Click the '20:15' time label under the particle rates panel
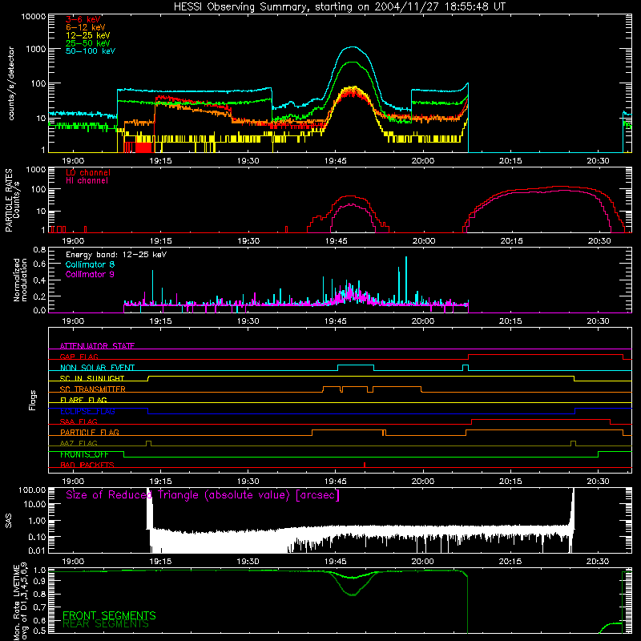 point(511,241)
